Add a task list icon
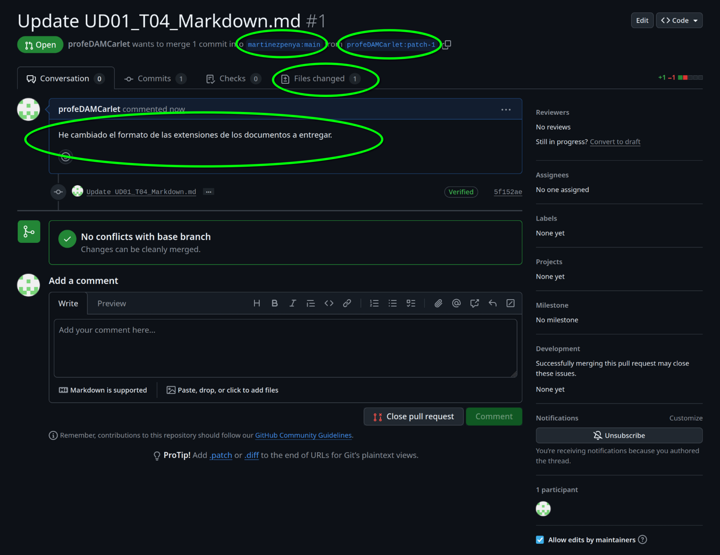Image resolution: width=720 pixels, height=555 pixels. [x=411, y=303]
